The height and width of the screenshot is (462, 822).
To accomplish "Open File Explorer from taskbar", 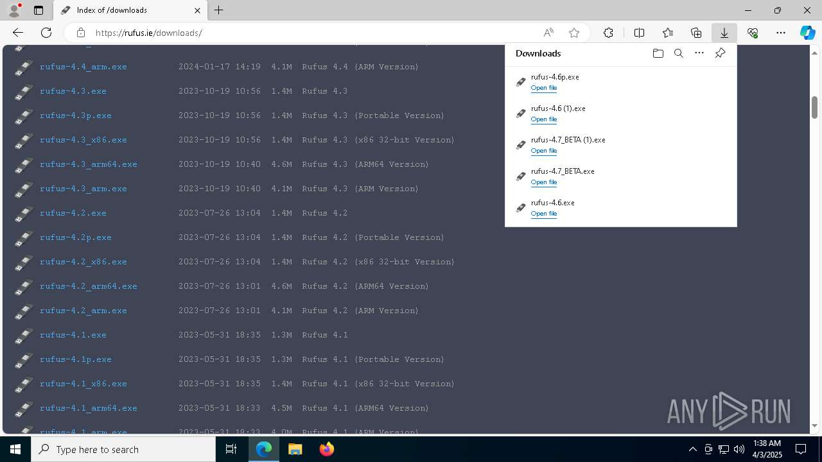I will (295, 449).
